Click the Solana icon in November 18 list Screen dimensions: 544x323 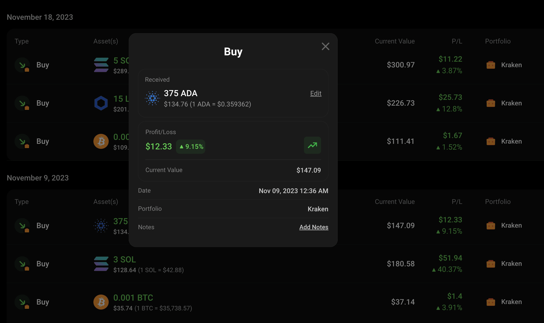pyautogui.click(x=101, y=65)
